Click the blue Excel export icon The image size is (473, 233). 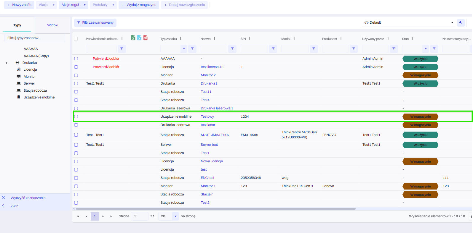(x=139, y=38)
